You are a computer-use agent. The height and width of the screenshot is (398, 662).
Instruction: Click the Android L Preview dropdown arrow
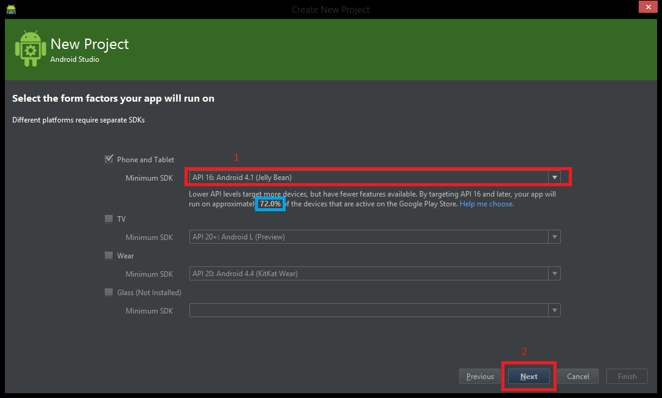pos(554,236)
